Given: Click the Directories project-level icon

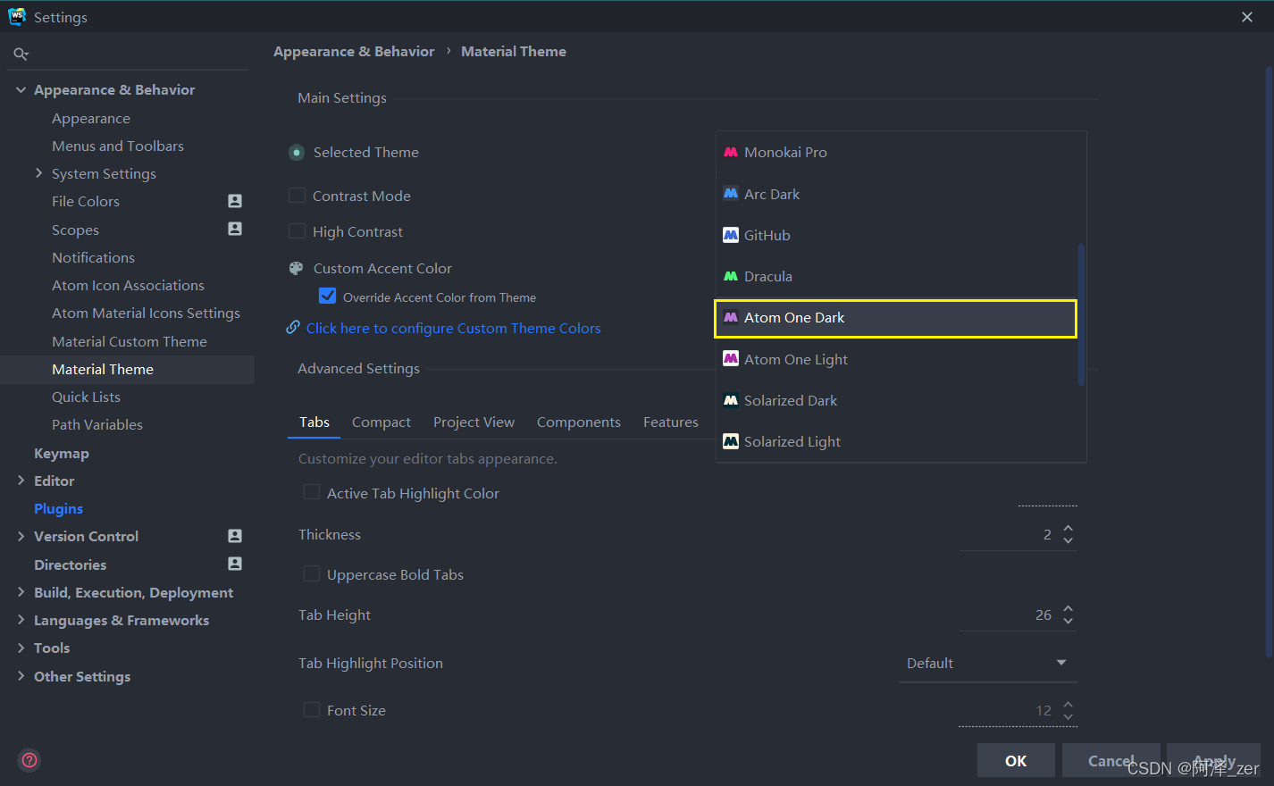Looking at the screenshot, I should click(235, 564).
